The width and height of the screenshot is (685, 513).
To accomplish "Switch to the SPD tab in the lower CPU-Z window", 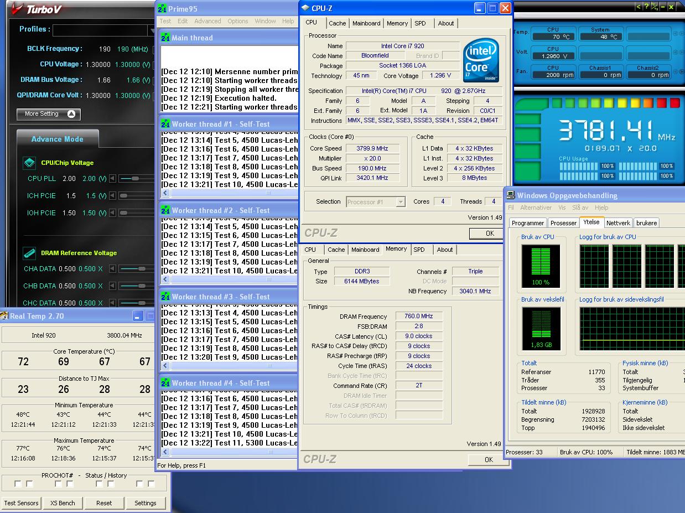I will (x=419, y=250).
